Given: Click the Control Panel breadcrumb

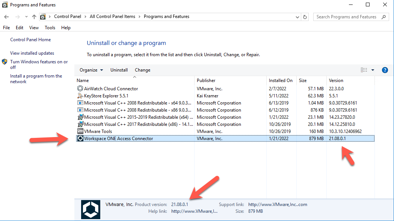Looking at the screenshot, I should pyautogui.click(x=68, y=16).
